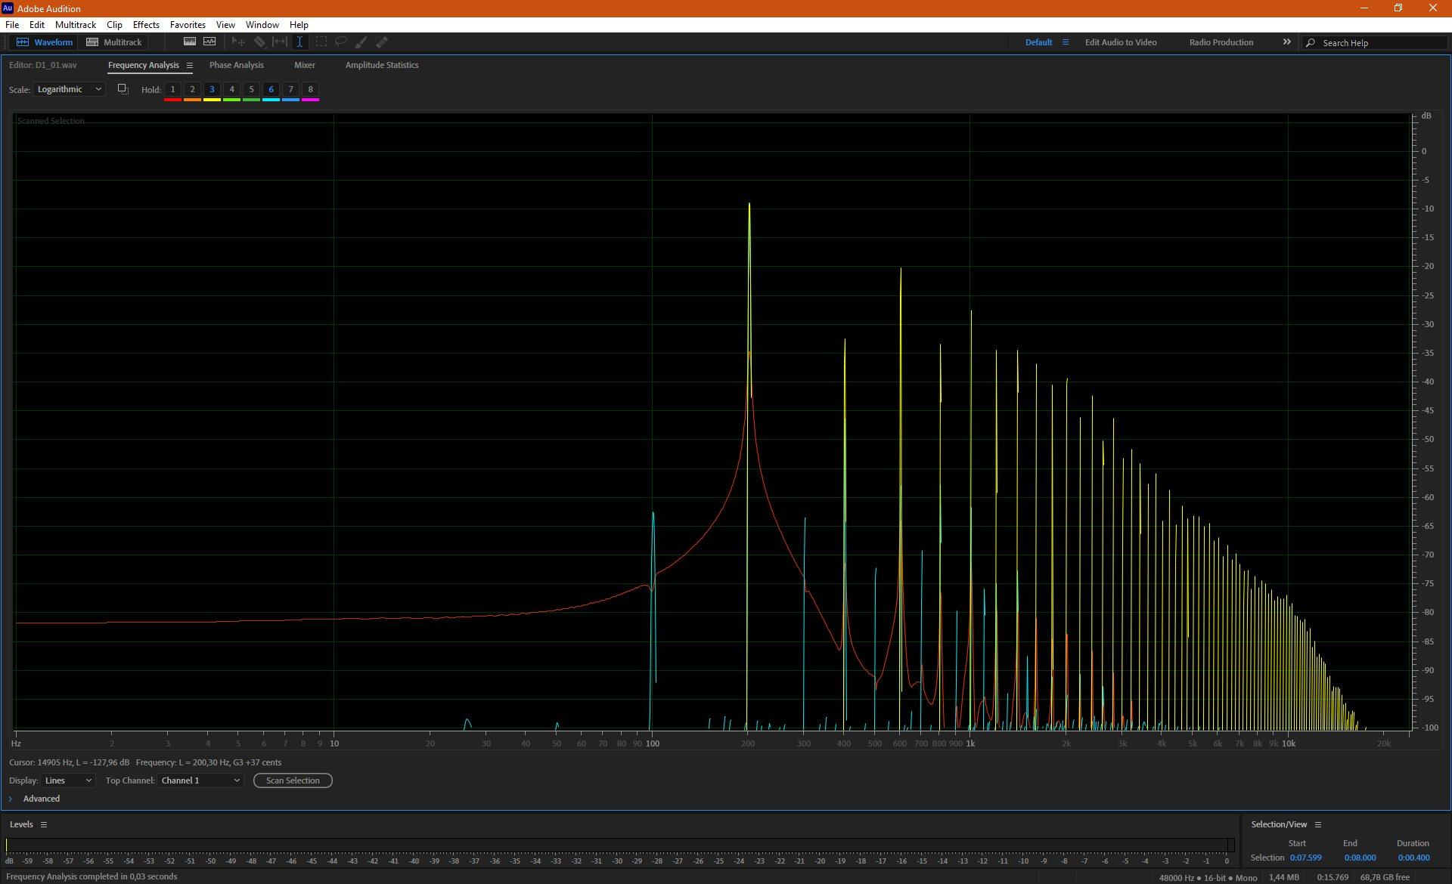Show the Spectral Frequency Display
This screenshot has width=1452, height=884.
point(190,42)
